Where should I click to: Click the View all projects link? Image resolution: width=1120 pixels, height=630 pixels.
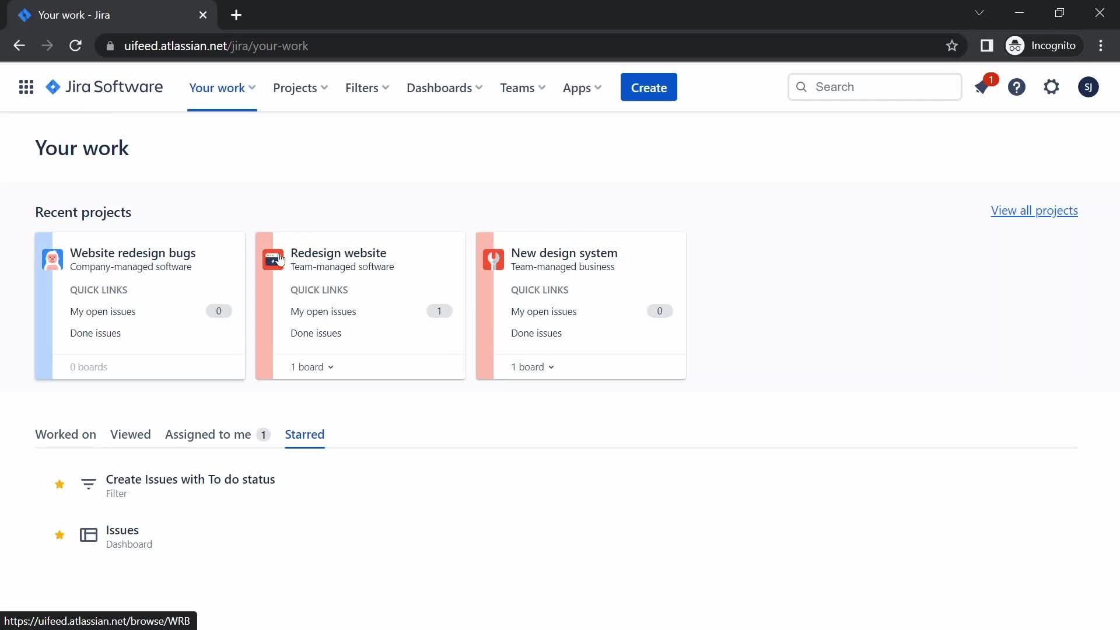click(x=1034, y=210)
